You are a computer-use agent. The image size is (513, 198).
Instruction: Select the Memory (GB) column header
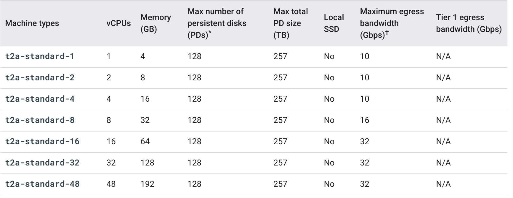[x=155, y=23]
